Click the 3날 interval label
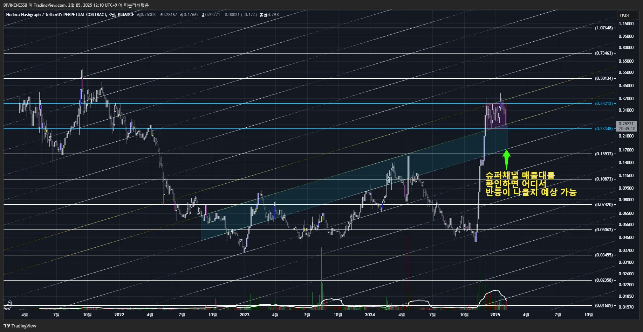Screen dimensions: 643x332 [112, 15]
